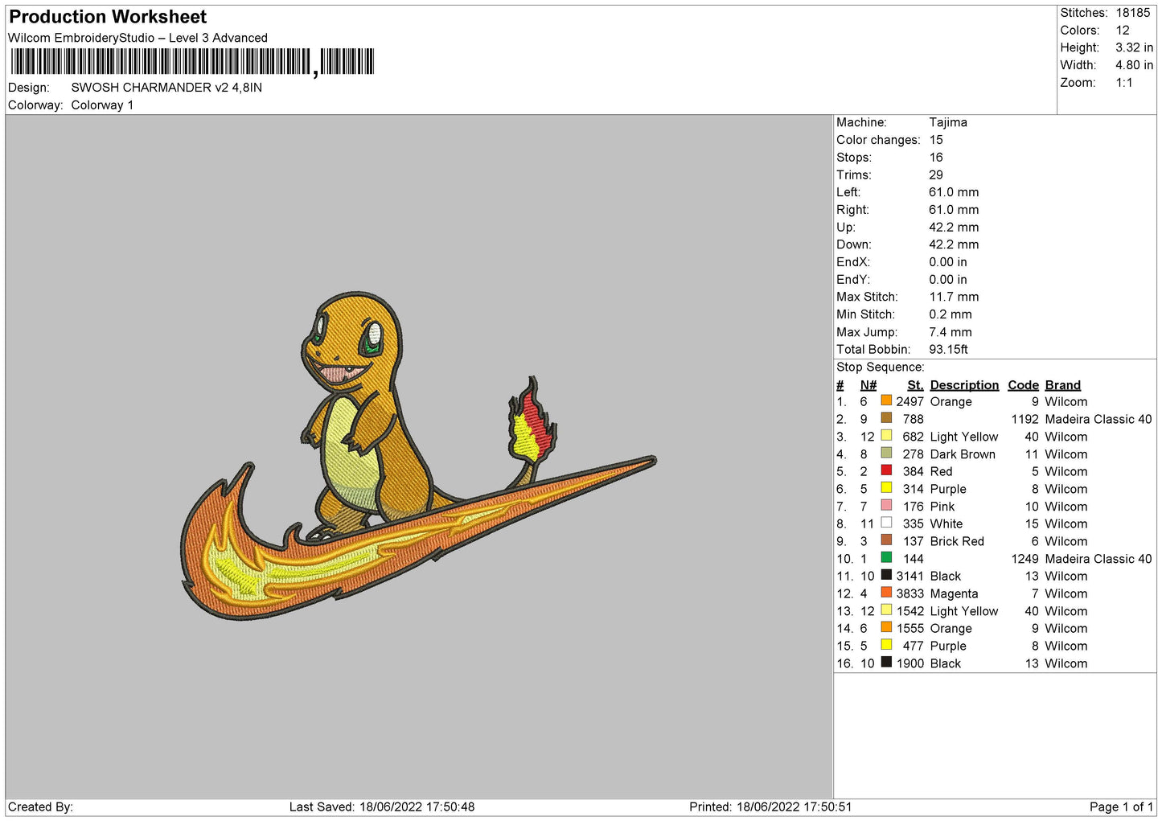
Task: Click the Brick Red color swatch
Action: pos(886,540)
